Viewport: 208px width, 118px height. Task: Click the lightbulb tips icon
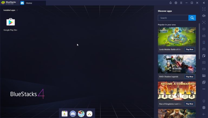coord(204,101)
